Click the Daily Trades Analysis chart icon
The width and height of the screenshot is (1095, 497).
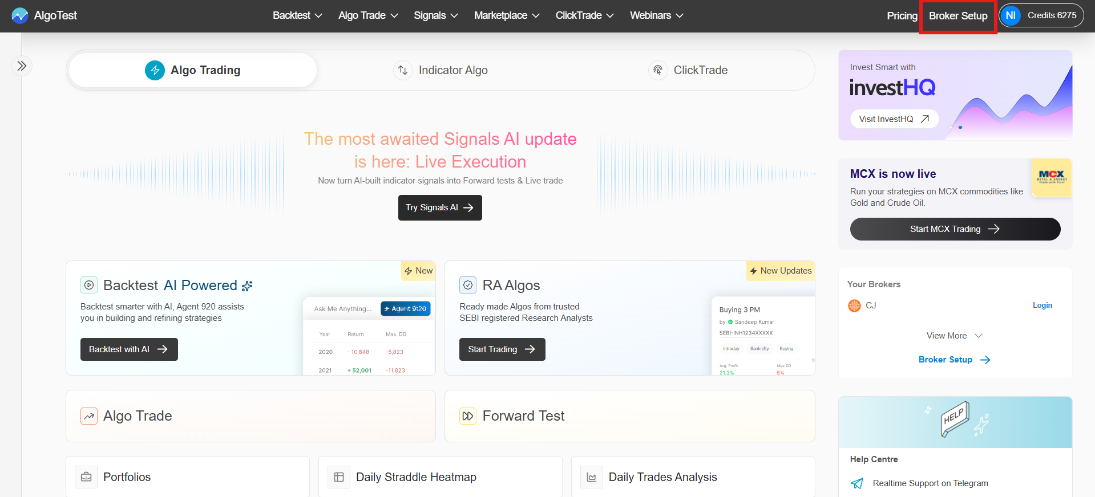592,477
